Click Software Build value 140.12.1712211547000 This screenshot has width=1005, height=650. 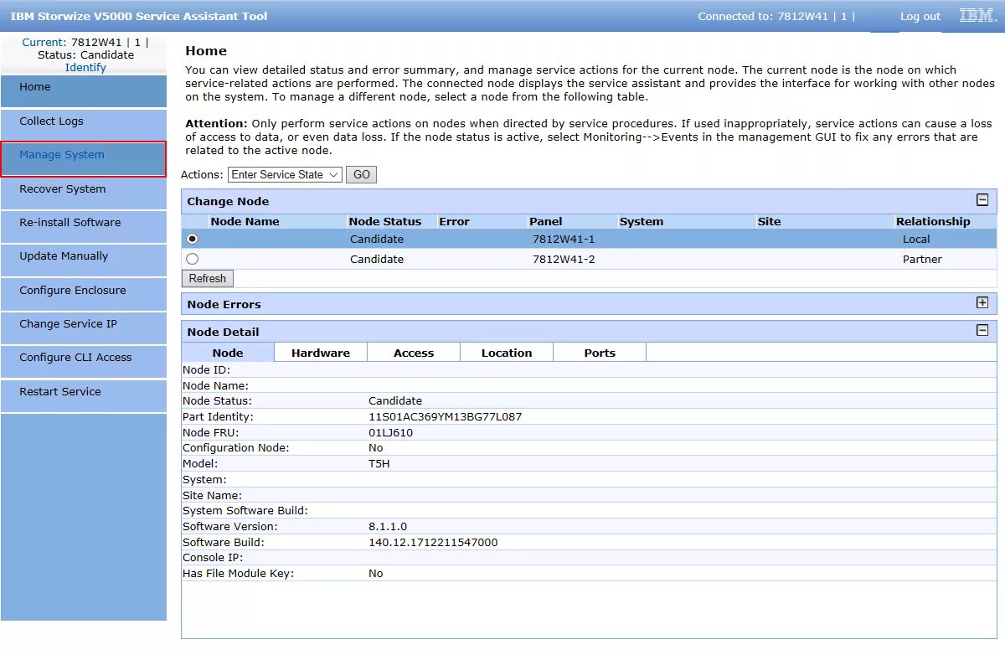pyautogui.click(x=433, y=542)
